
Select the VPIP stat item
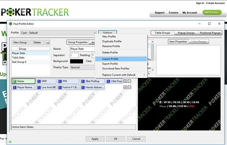point(46,81)
